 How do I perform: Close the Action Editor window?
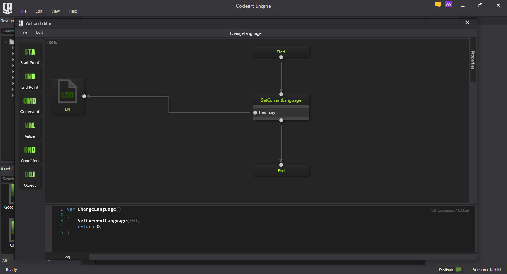click(467, 23)
